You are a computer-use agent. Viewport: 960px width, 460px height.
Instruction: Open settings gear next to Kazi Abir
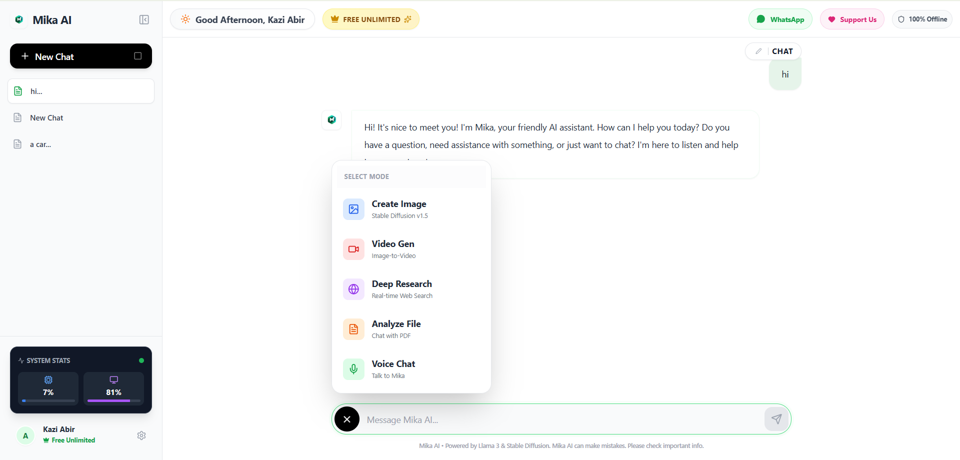point(141,435)
